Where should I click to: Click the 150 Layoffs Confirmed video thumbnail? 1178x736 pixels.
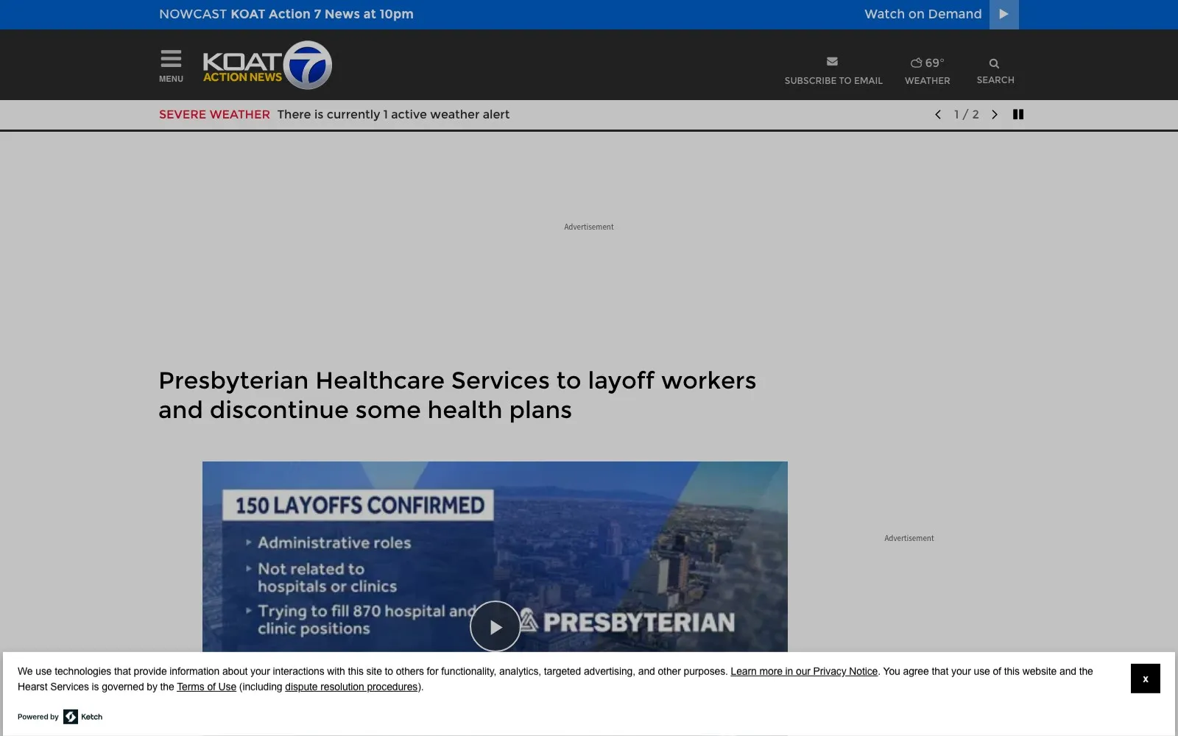point(495,556)
